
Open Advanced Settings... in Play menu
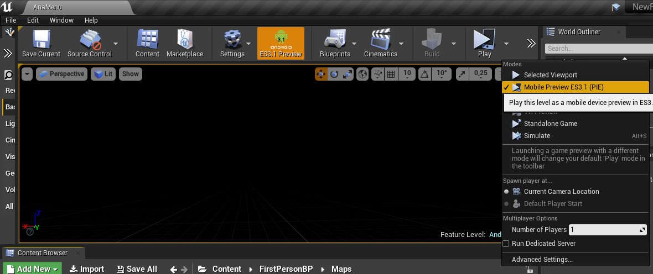click(576, 260)
